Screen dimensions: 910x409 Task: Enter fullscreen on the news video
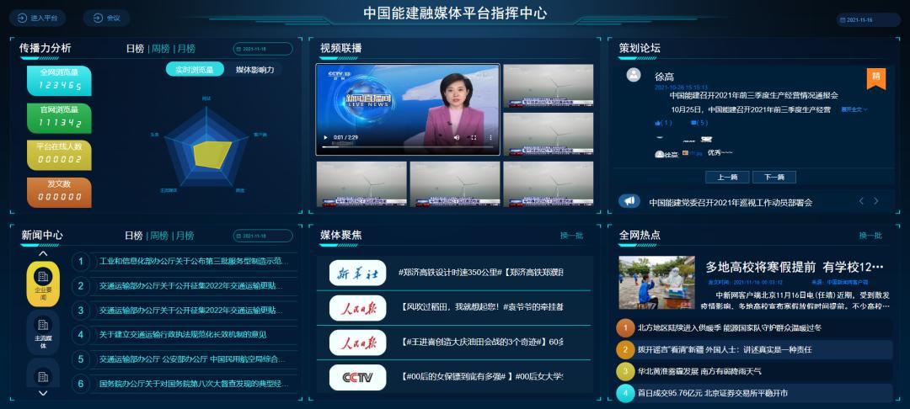pos(474,137)
